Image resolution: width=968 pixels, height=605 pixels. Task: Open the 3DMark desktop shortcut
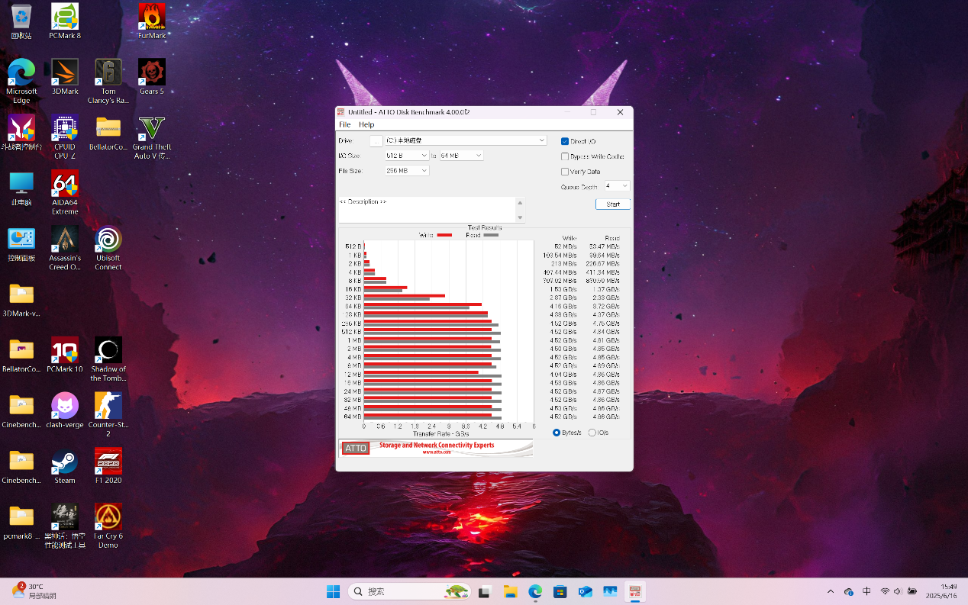65,76
